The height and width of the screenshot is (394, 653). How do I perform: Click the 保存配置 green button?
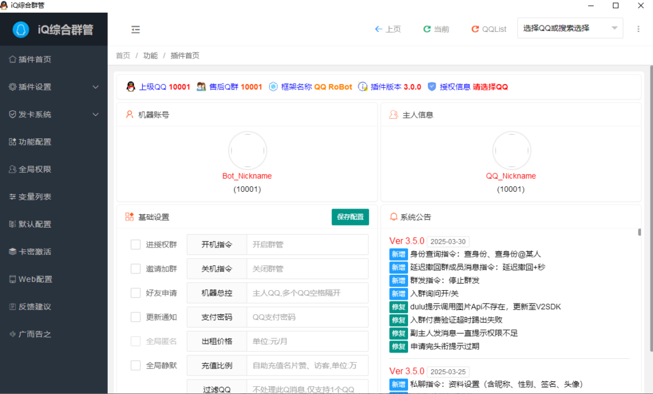(349, 217)
